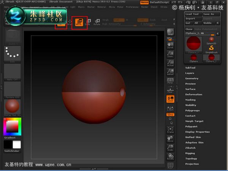
Task: Click the AAHalf icon
Action: click(x=170, y=72)
